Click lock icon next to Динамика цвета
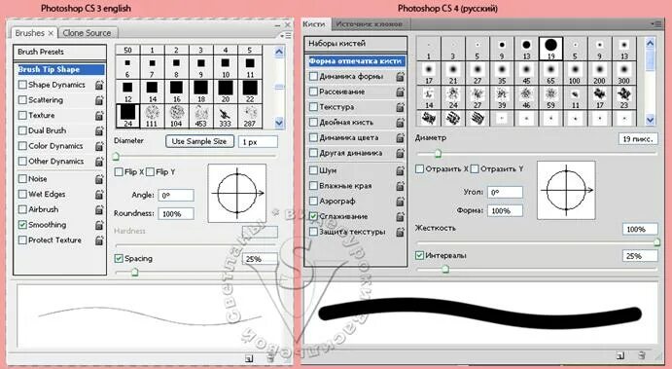The image size is (672, 369). (x=400, y=137)
